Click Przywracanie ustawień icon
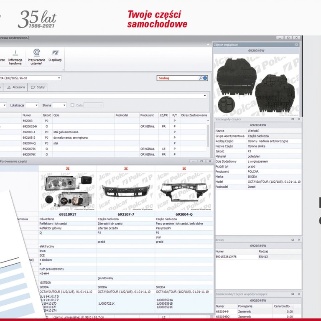The height and width of the screenshot is (321, 321). 36,52
